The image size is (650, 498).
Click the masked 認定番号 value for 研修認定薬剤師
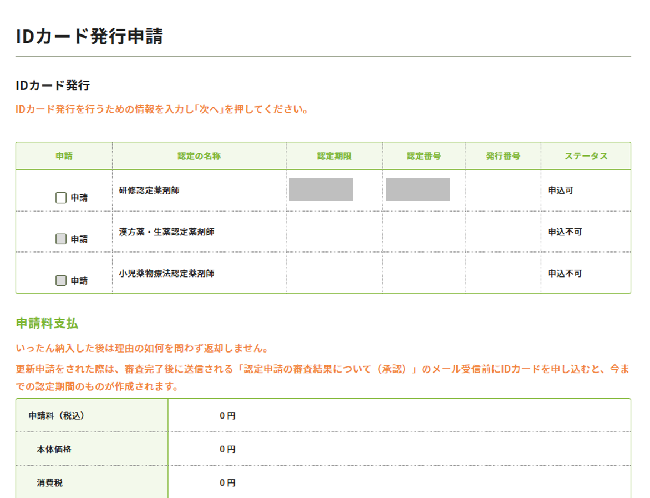coord(418,190)
